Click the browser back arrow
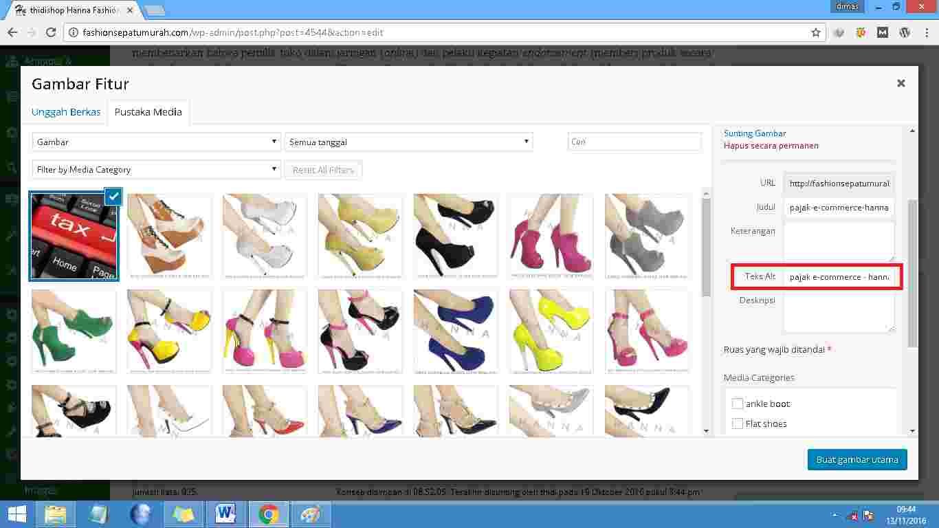939x528 pixels. [x=12, y=32]
